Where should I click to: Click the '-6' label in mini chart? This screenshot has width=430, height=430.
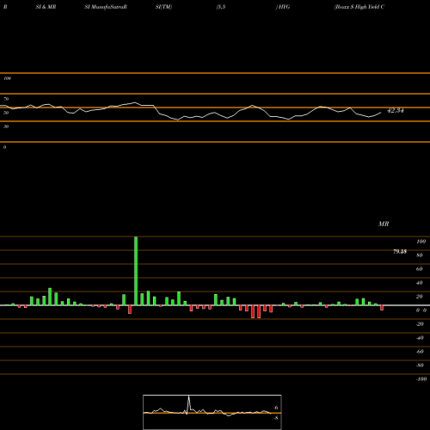275,408
